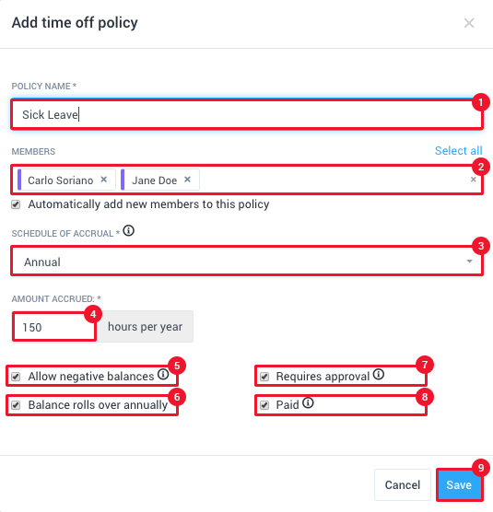
Task: Uncheck Allow negative balances
Action: (16, 377)
